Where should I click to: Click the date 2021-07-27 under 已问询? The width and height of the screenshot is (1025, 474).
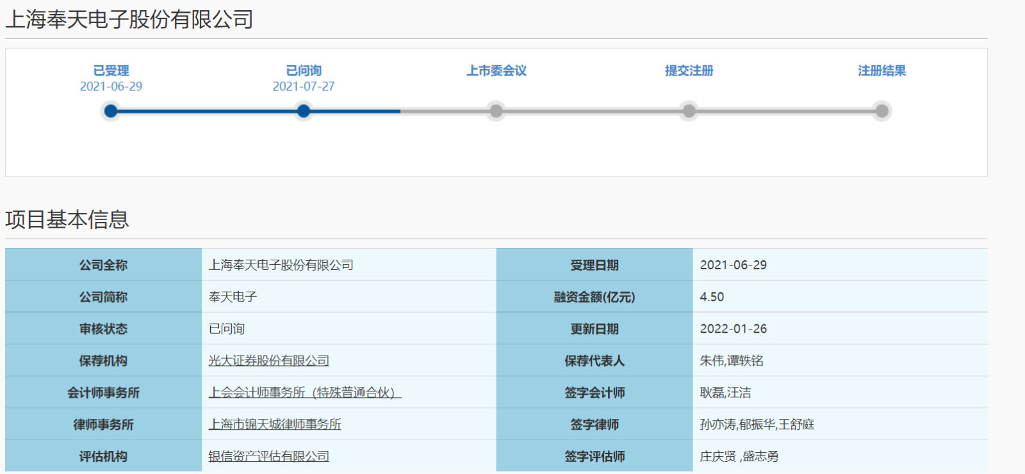[304, 86]
